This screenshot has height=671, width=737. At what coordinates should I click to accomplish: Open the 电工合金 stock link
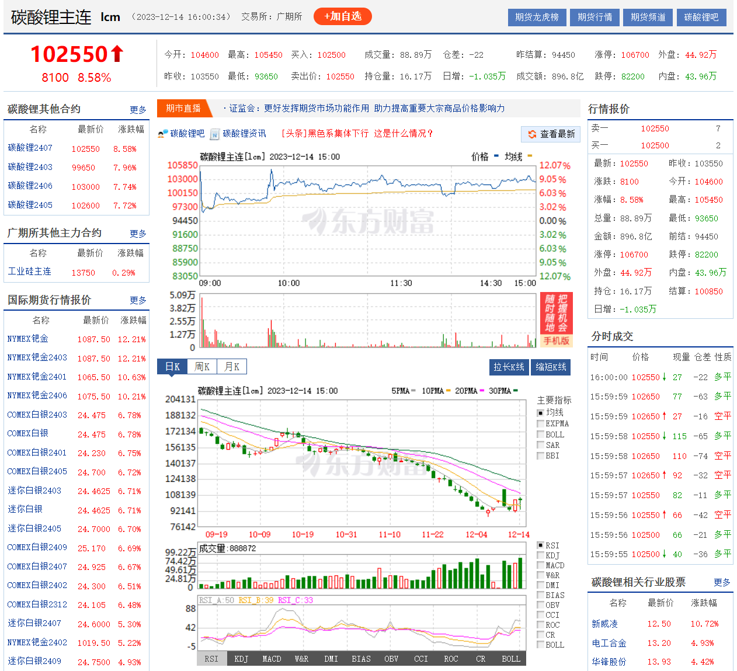click(x=609, y=643)
